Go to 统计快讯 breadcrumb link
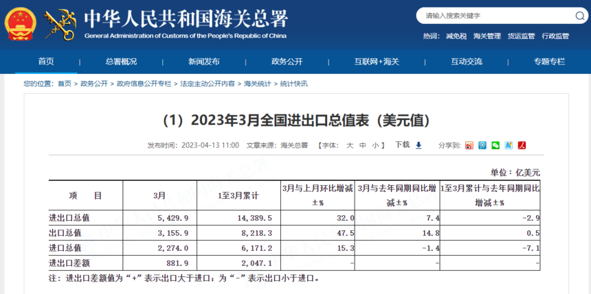This screenshot has width=591, height=294. click(x=293, y=84)
